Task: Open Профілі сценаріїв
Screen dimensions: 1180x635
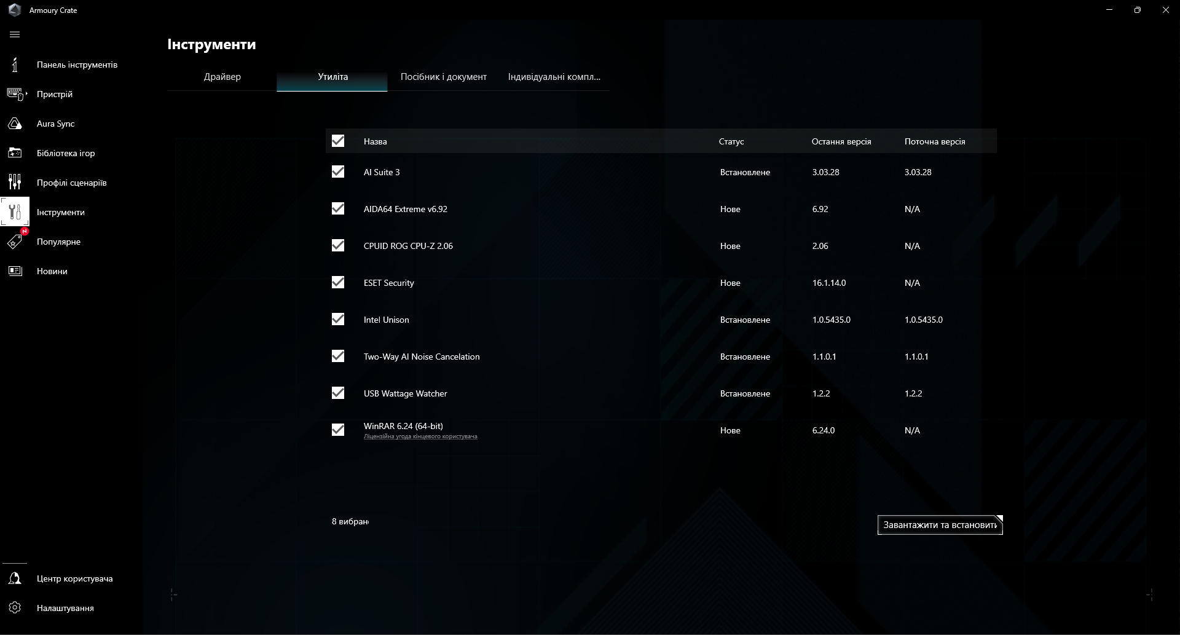Action: [x=71, y=183]
